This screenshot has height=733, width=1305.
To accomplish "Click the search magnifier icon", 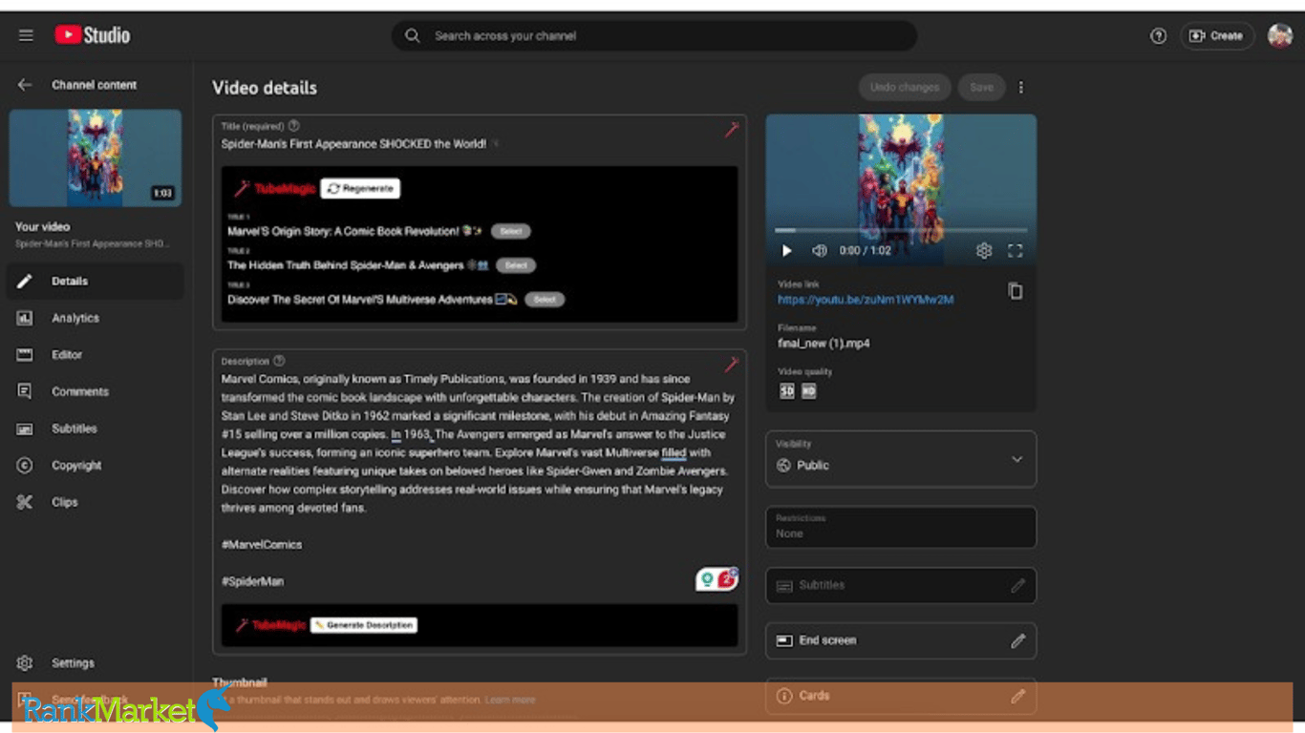I will point(413,36).
